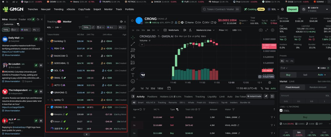Viewport: 331px width, 137px height.
Task: Select Random Amount mode
Action: point(318,87)
